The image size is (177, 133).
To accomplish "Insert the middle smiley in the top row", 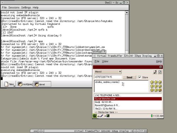I will (x=156, y=82).
